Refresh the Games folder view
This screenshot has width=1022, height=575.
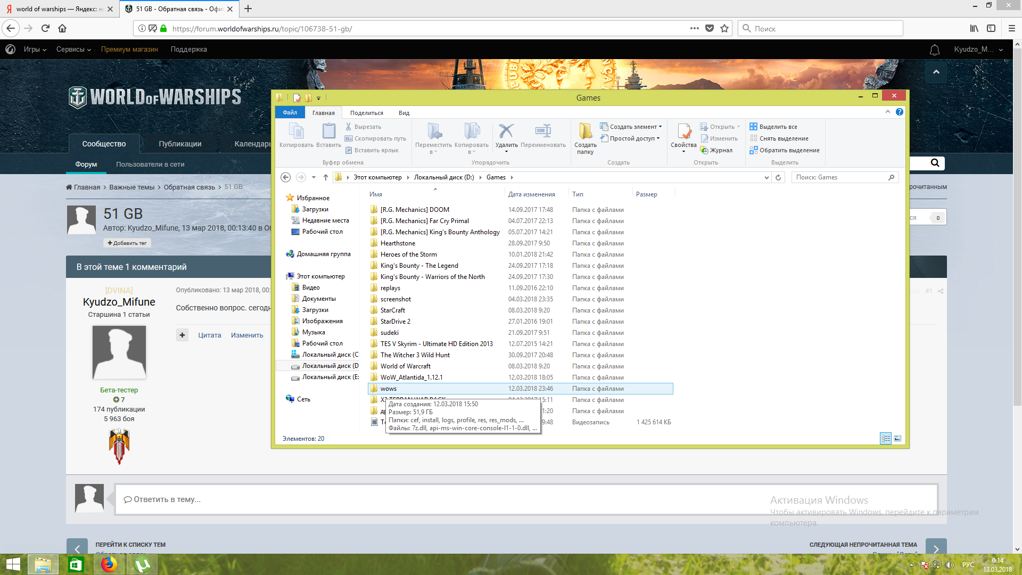click(x=778, y=177)
